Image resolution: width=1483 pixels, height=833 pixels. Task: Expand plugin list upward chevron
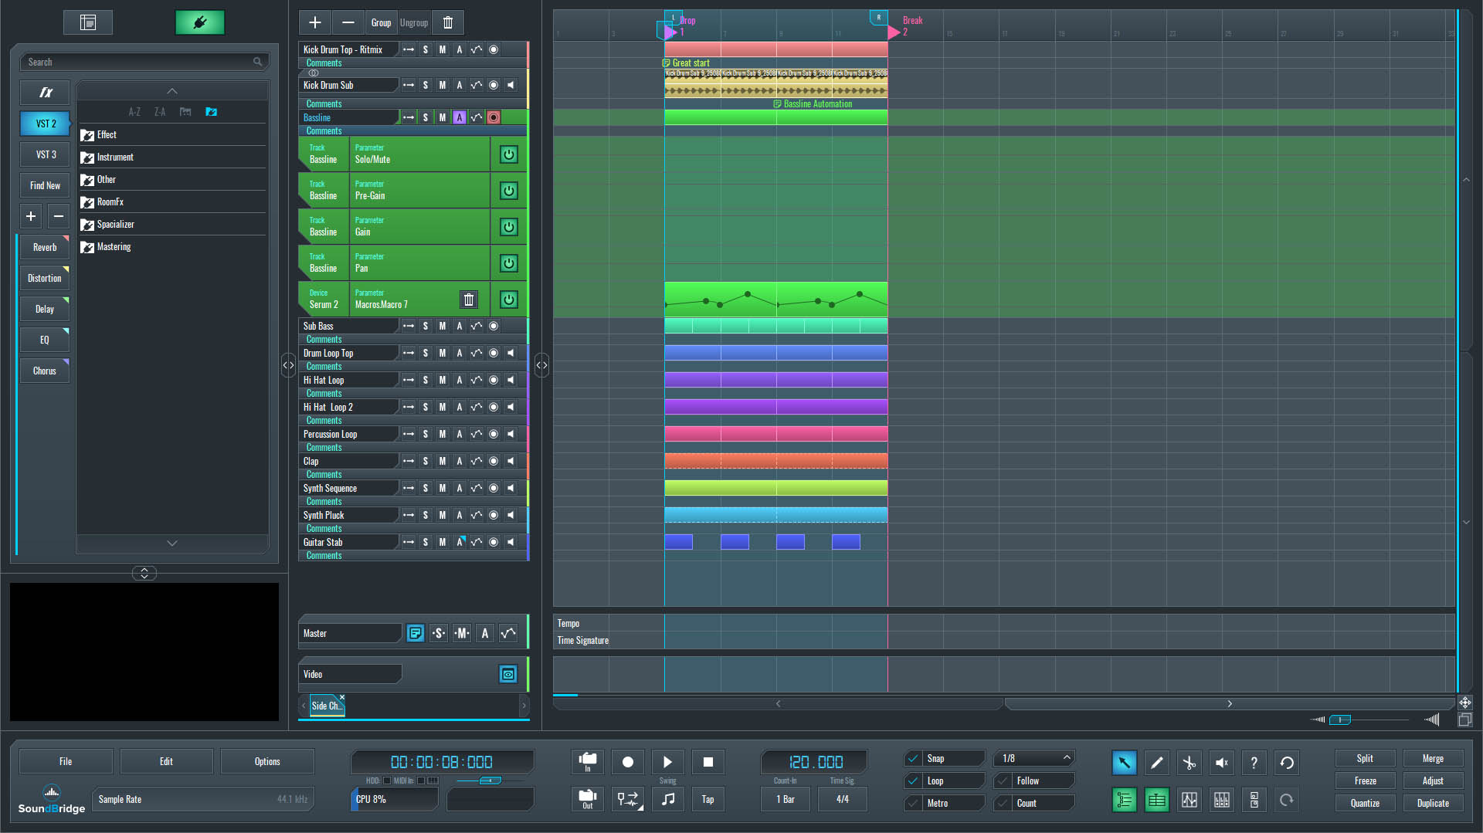click(172, 91)
